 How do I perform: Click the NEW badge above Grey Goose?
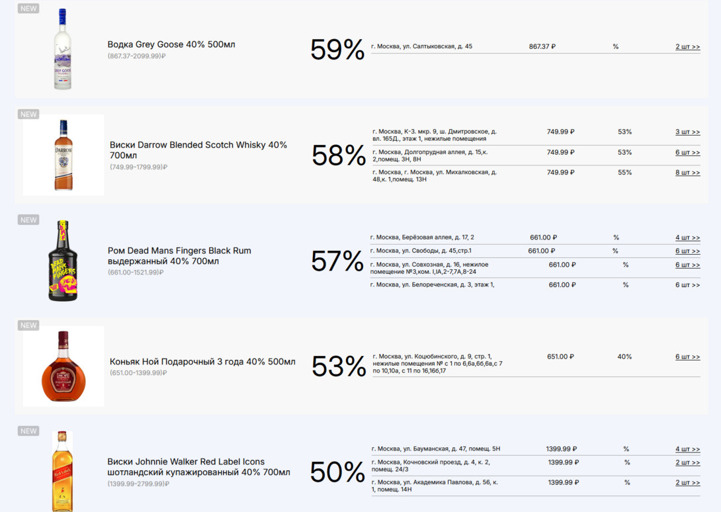coord(28,9)
